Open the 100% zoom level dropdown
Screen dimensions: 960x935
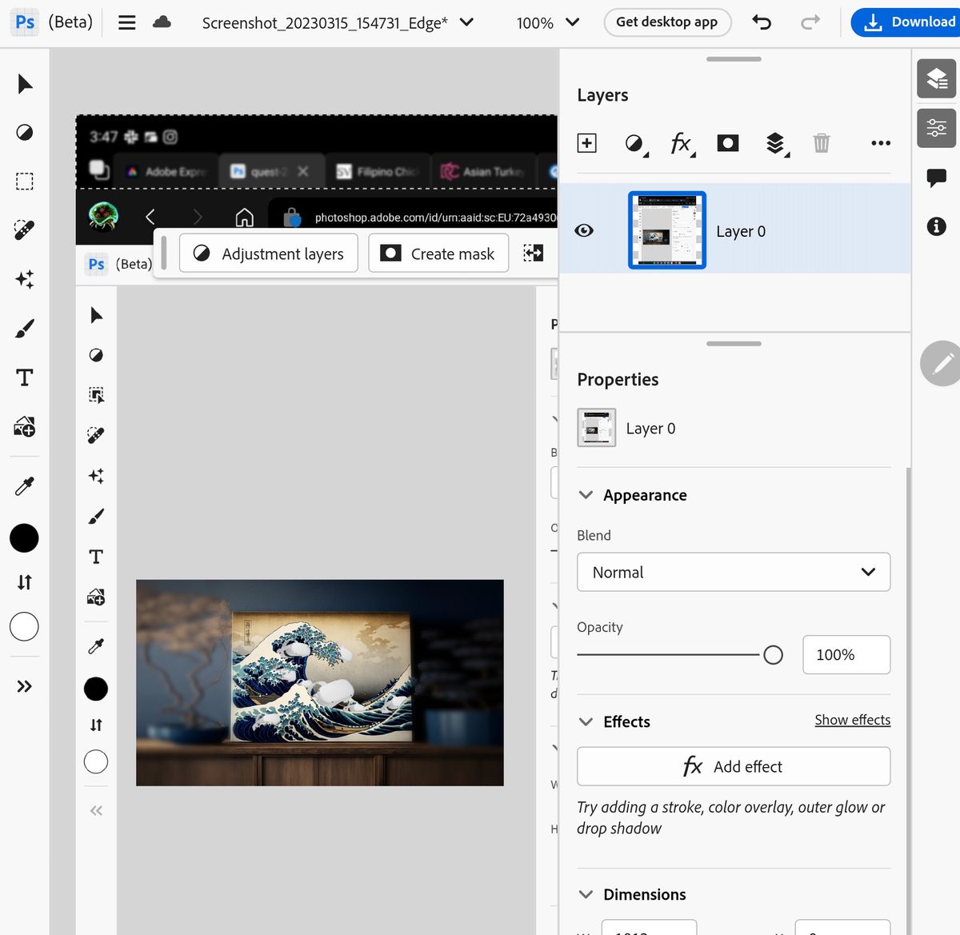coord(547,23)
